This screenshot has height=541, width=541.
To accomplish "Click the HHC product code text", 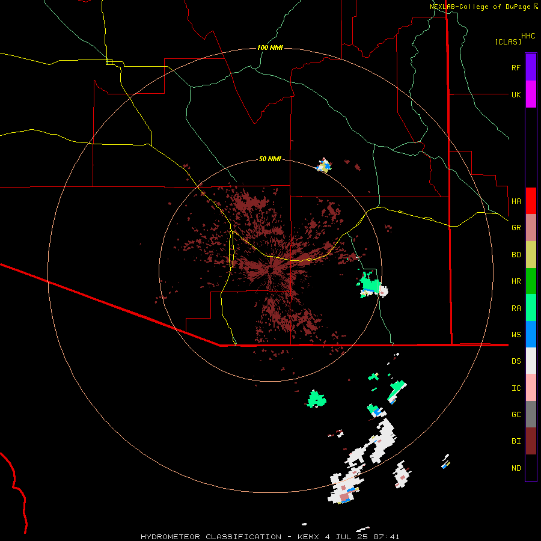I will tap(528, 36).
